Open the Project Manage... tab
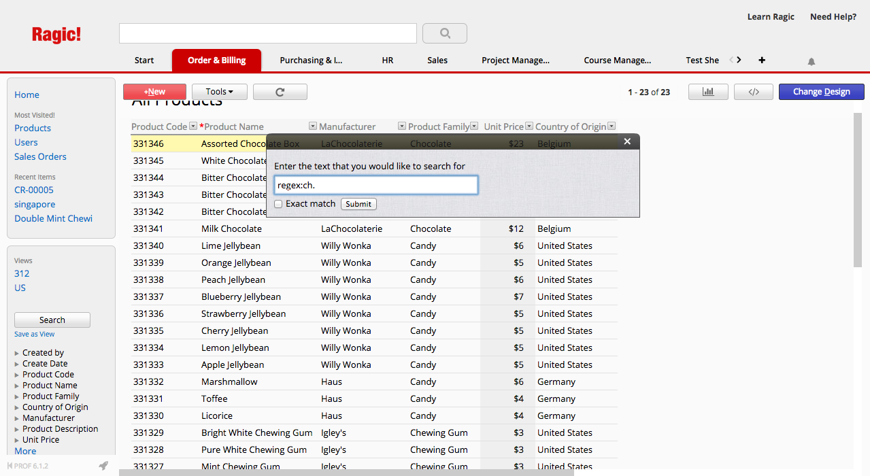Screen dimensions: 870x476 point(516,61)
